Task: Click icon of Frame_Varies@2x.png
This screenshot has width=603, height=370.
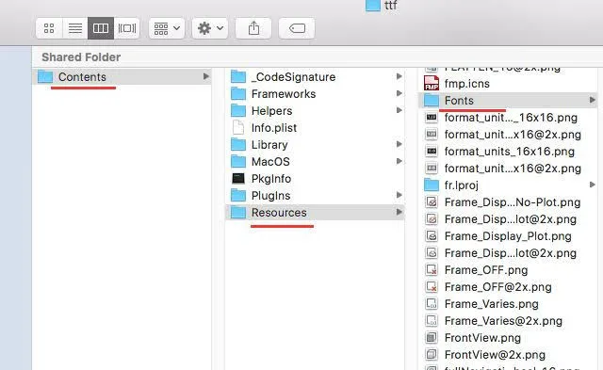Action: click(432, 320)
